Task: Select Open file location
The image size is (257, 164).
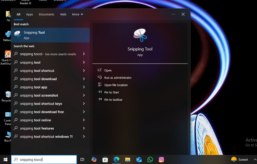Action: point(113,85)
